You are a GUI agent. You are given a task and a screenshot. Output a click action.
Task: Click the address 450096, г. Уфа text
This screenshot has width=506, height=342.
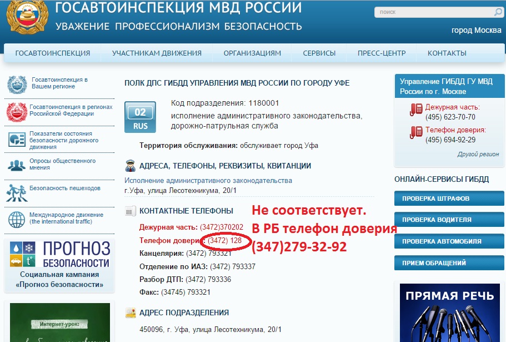tap(211, 329)
